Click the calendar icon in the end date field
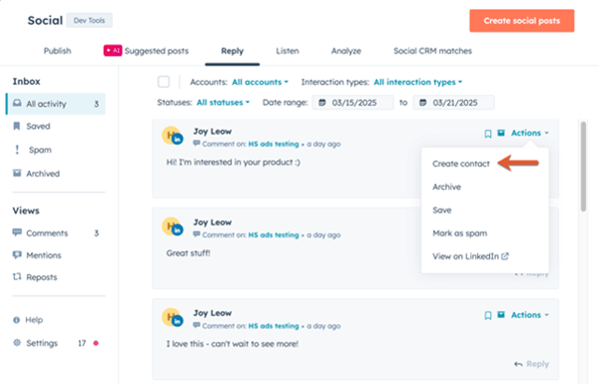 click(423, 103)
